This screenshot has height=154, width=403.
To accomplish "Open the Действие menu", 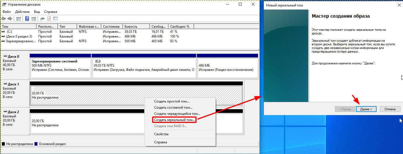I will click(x=22, y=12).
